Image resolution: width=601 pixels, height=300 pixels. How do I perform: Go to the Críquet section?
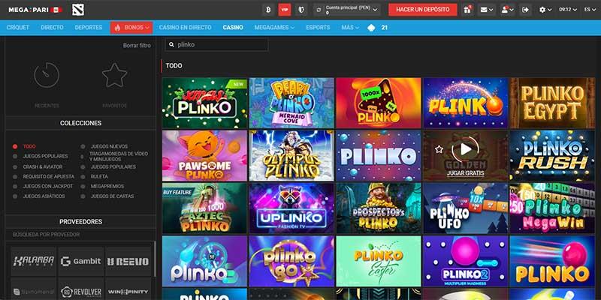click(x=17, y=28)
